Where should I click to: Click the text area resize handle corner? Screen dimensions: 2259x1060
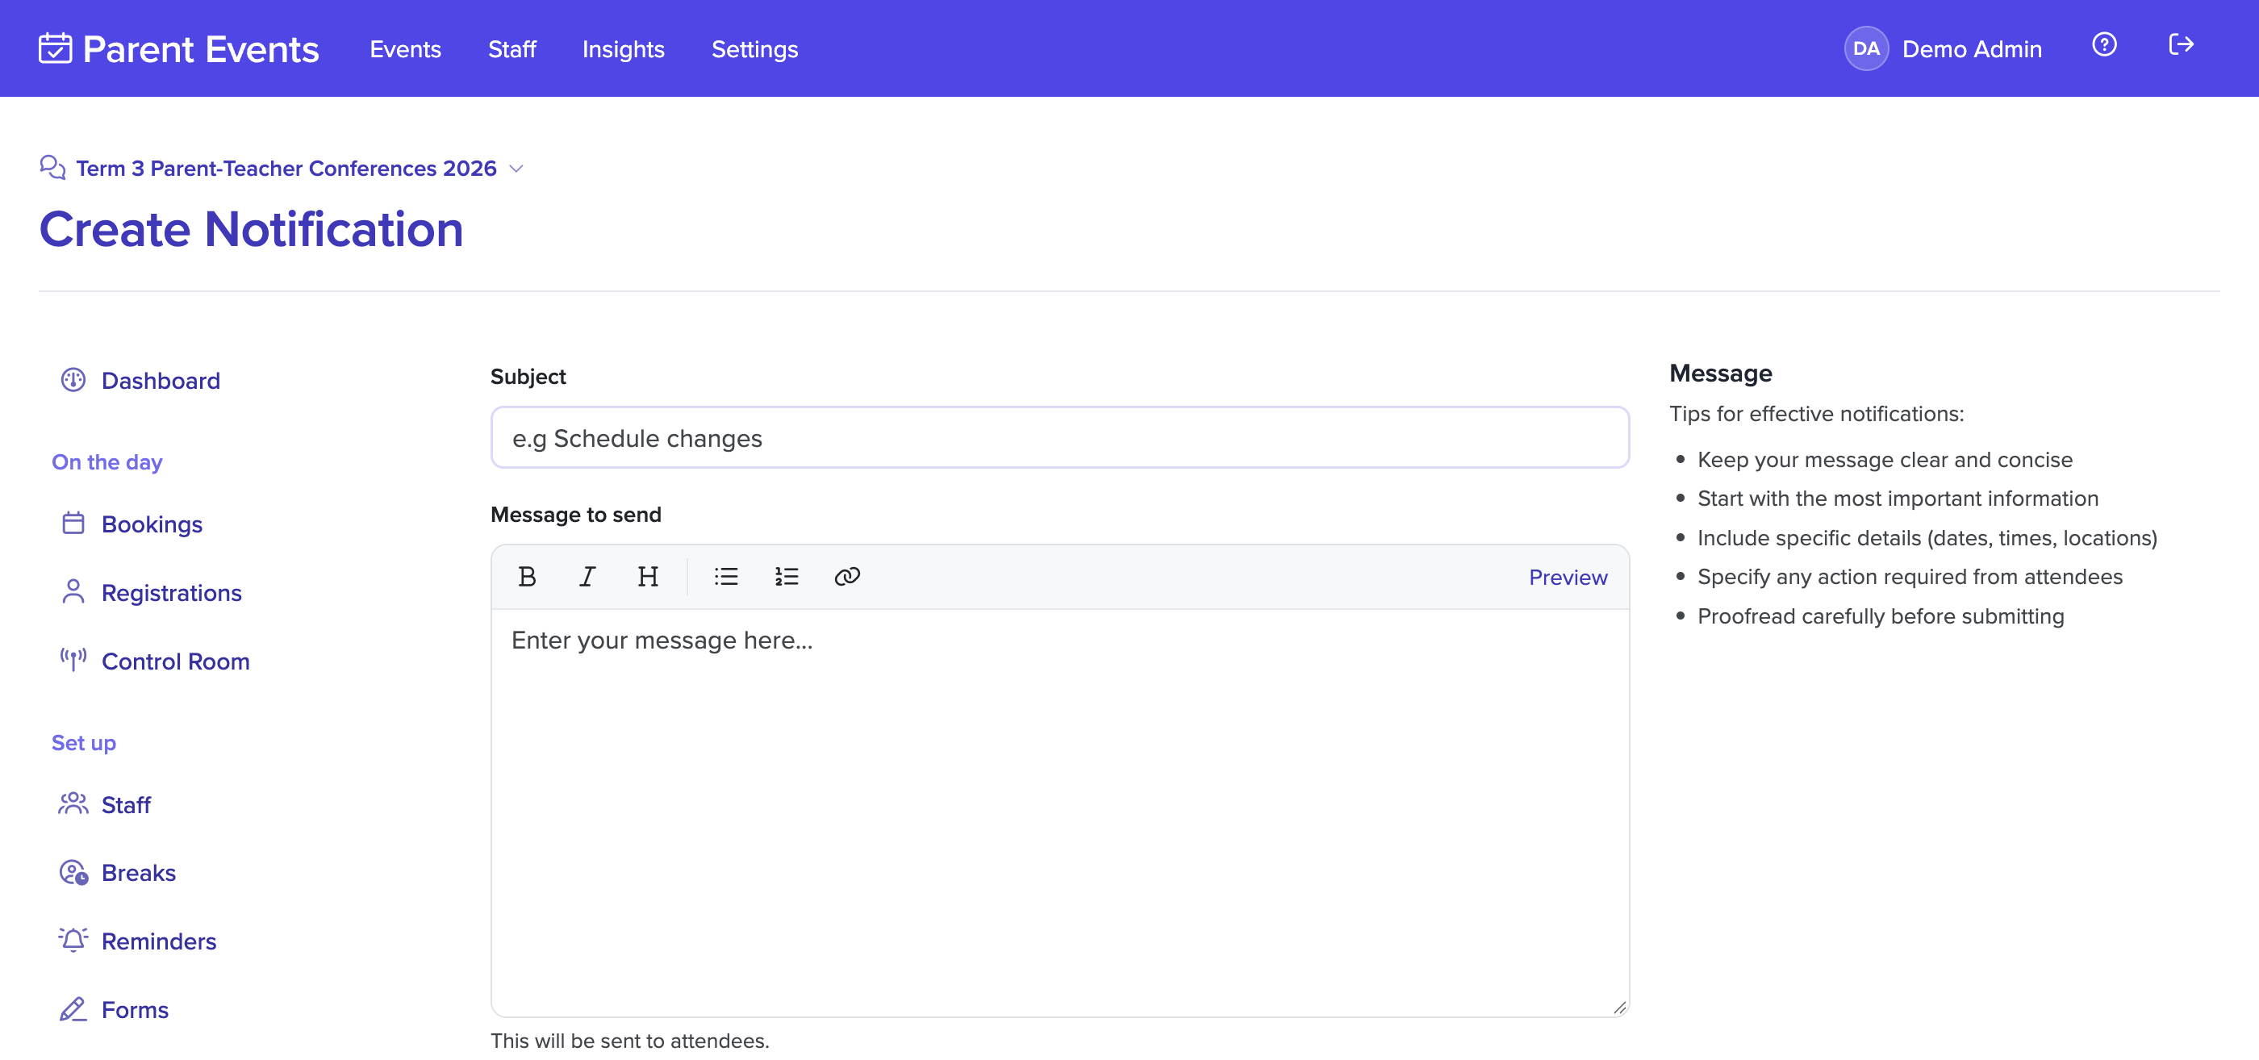click(x=1619, y=1008)
